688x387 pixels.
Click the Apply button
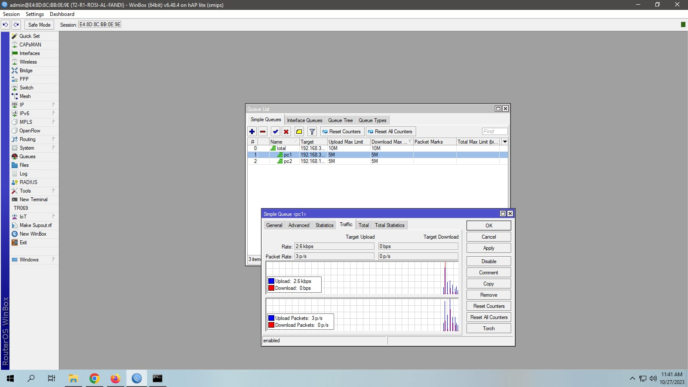point(489,248)
